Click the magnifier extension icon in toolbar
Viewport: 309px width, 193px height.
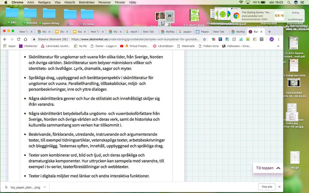(x=234, y=39)
